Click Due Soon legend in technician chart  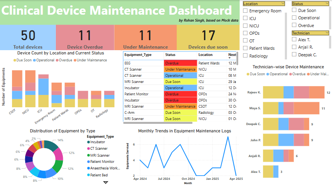(256, 74)
